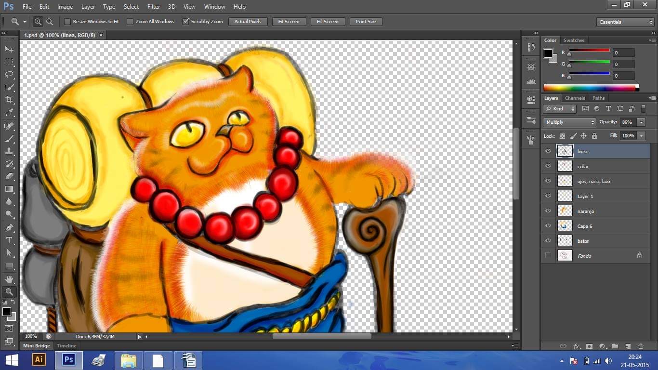
Task: Hide the collar layer
Action: pyautogui.click(x=548, y=166)
